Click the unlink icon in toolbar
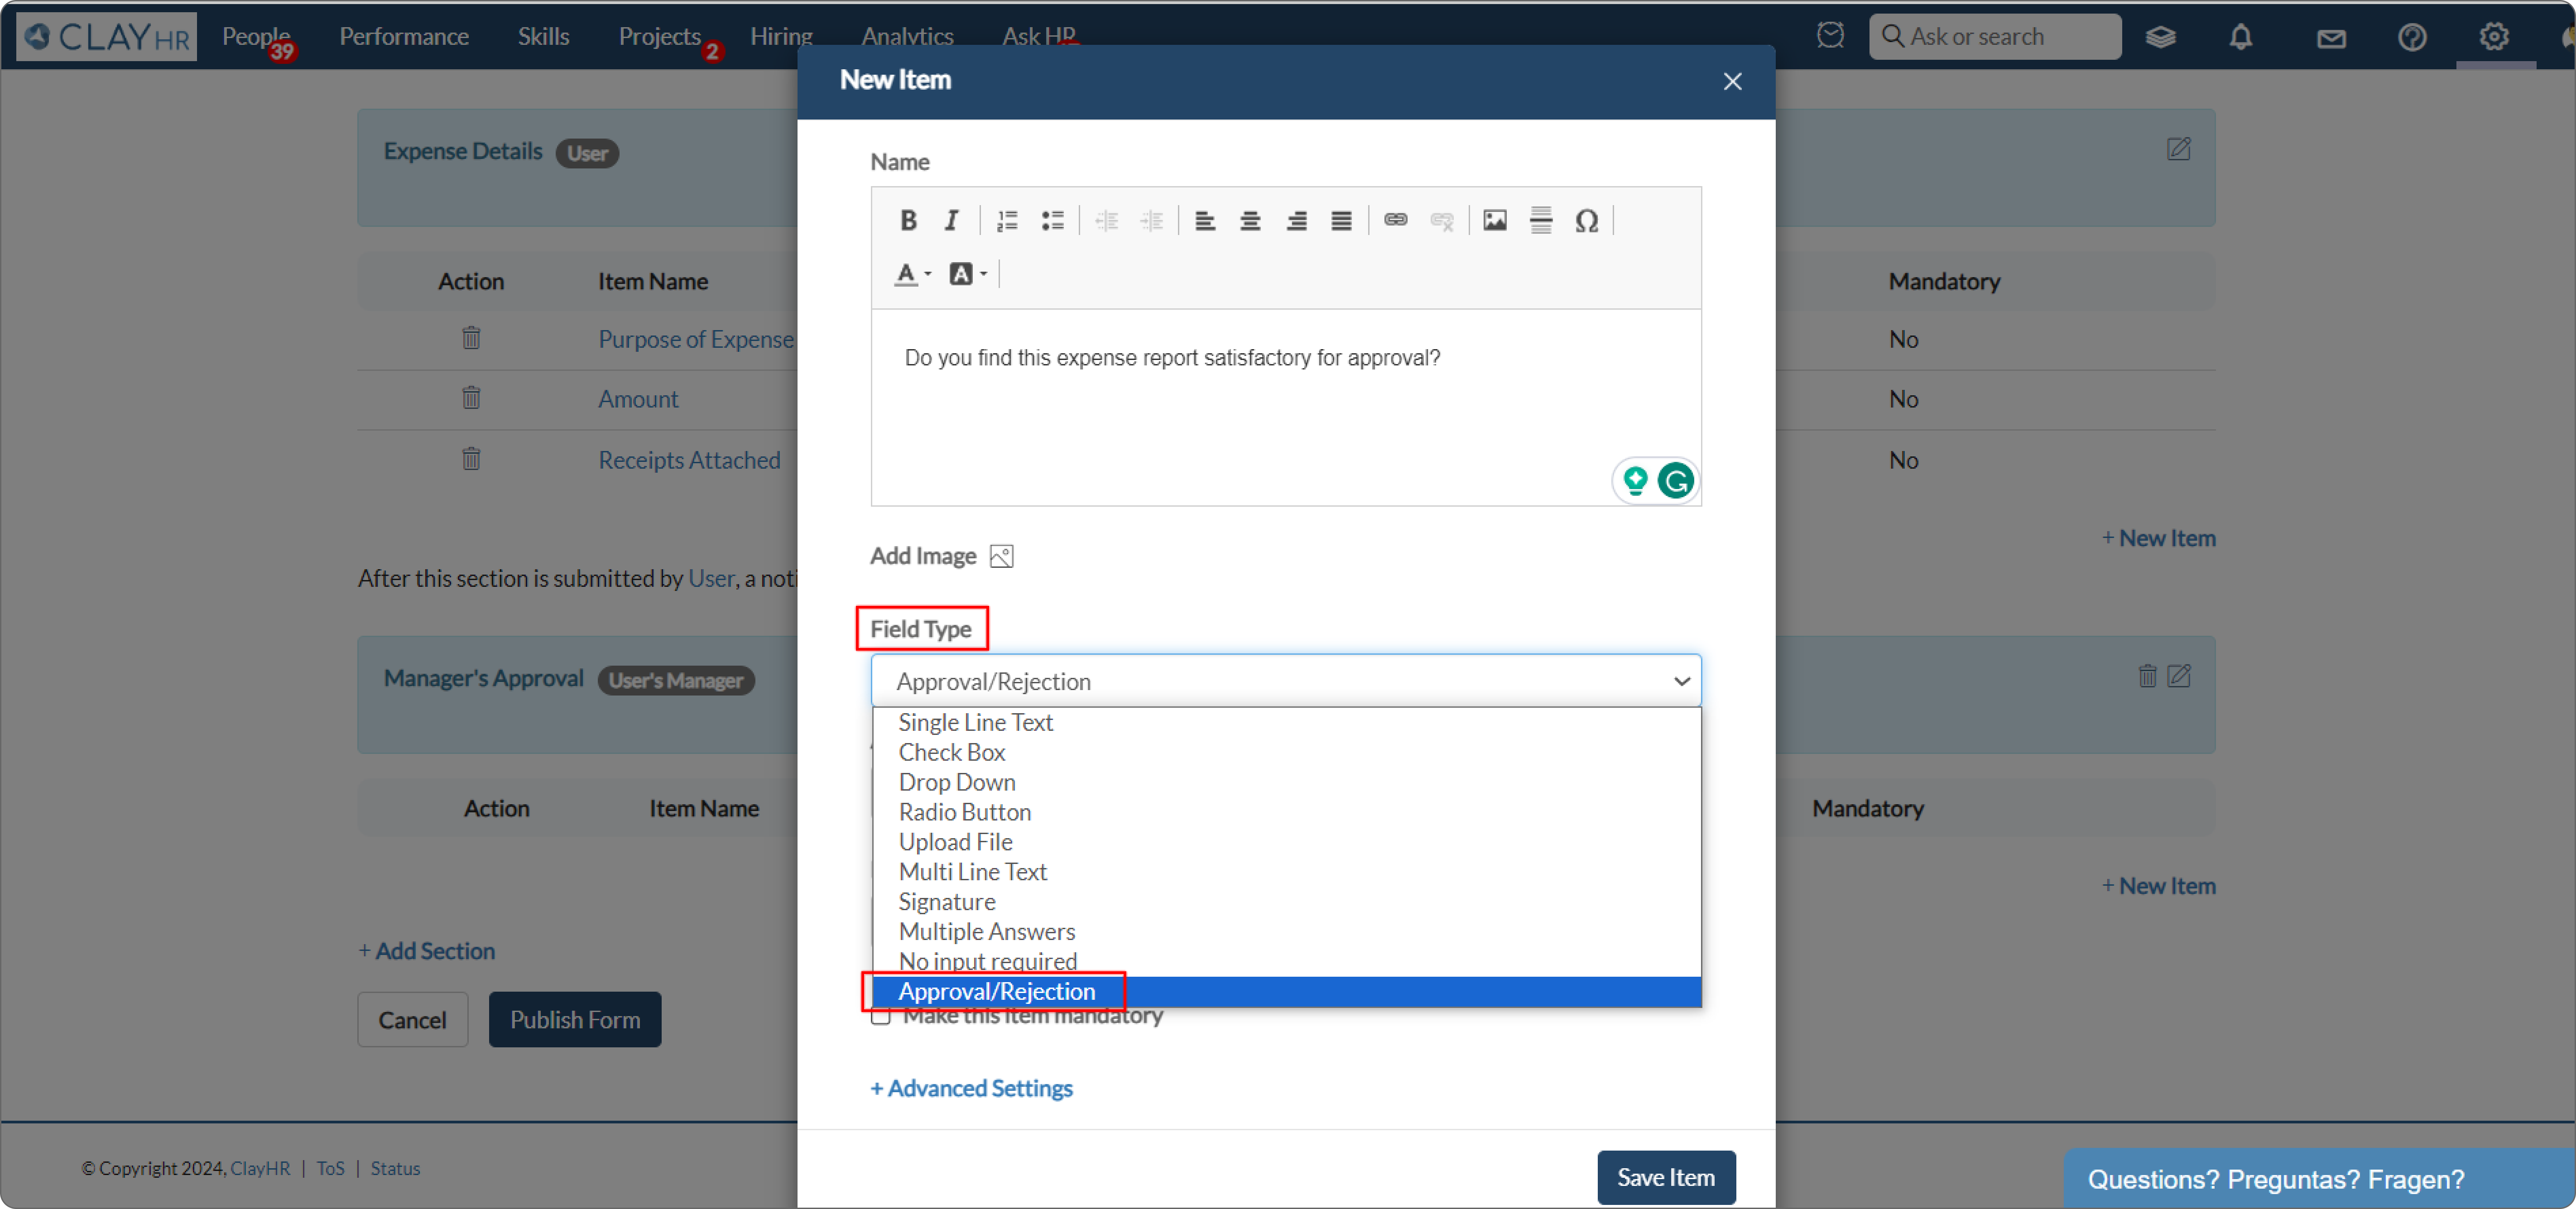2576x1209 pixels. 1441,220
